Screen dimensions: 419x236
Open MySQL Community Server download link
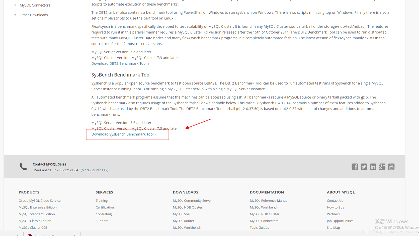click(x=192, y=201)
